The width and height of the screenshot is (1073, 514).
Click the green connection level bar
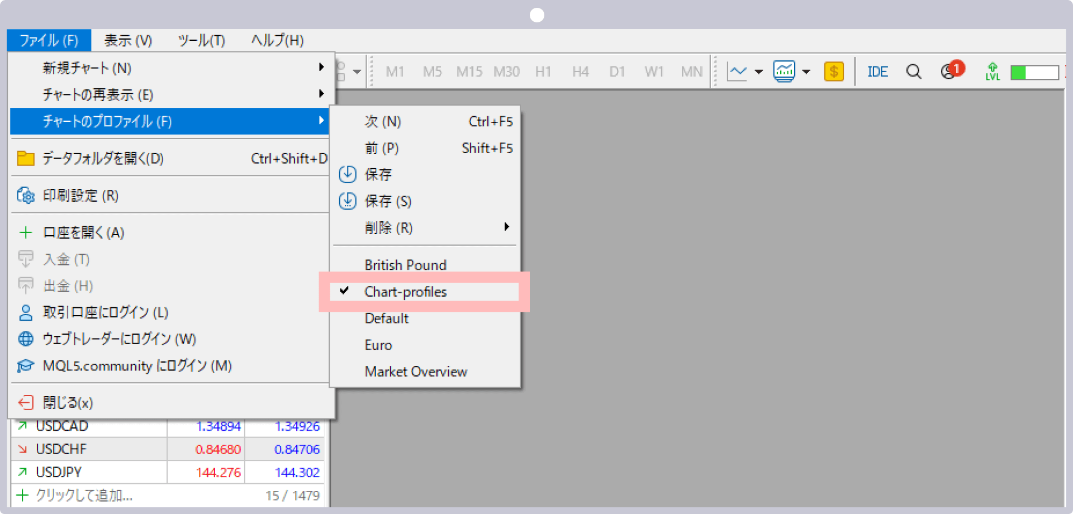click(1034, 72)
